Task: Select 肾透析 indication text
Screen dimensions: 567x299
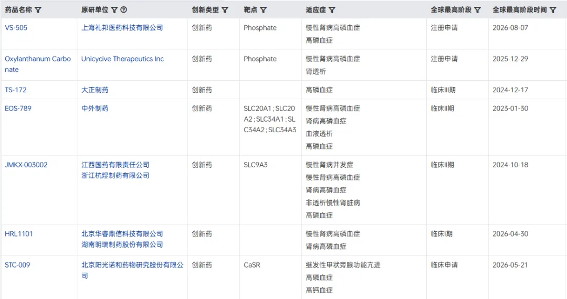Action: [x=316, y=71]
